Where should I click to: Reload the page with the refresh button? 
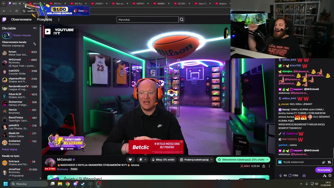(x=16, y=11)
